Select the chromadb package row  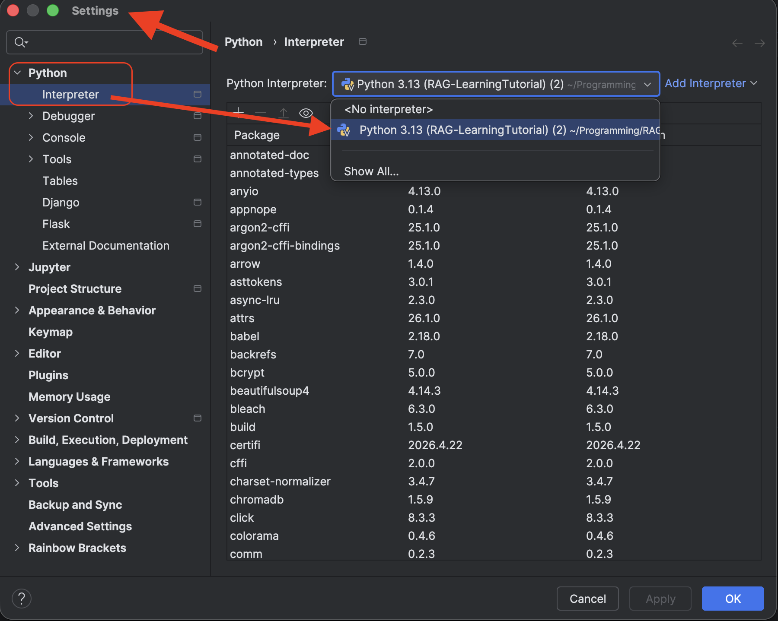(494, 500)
